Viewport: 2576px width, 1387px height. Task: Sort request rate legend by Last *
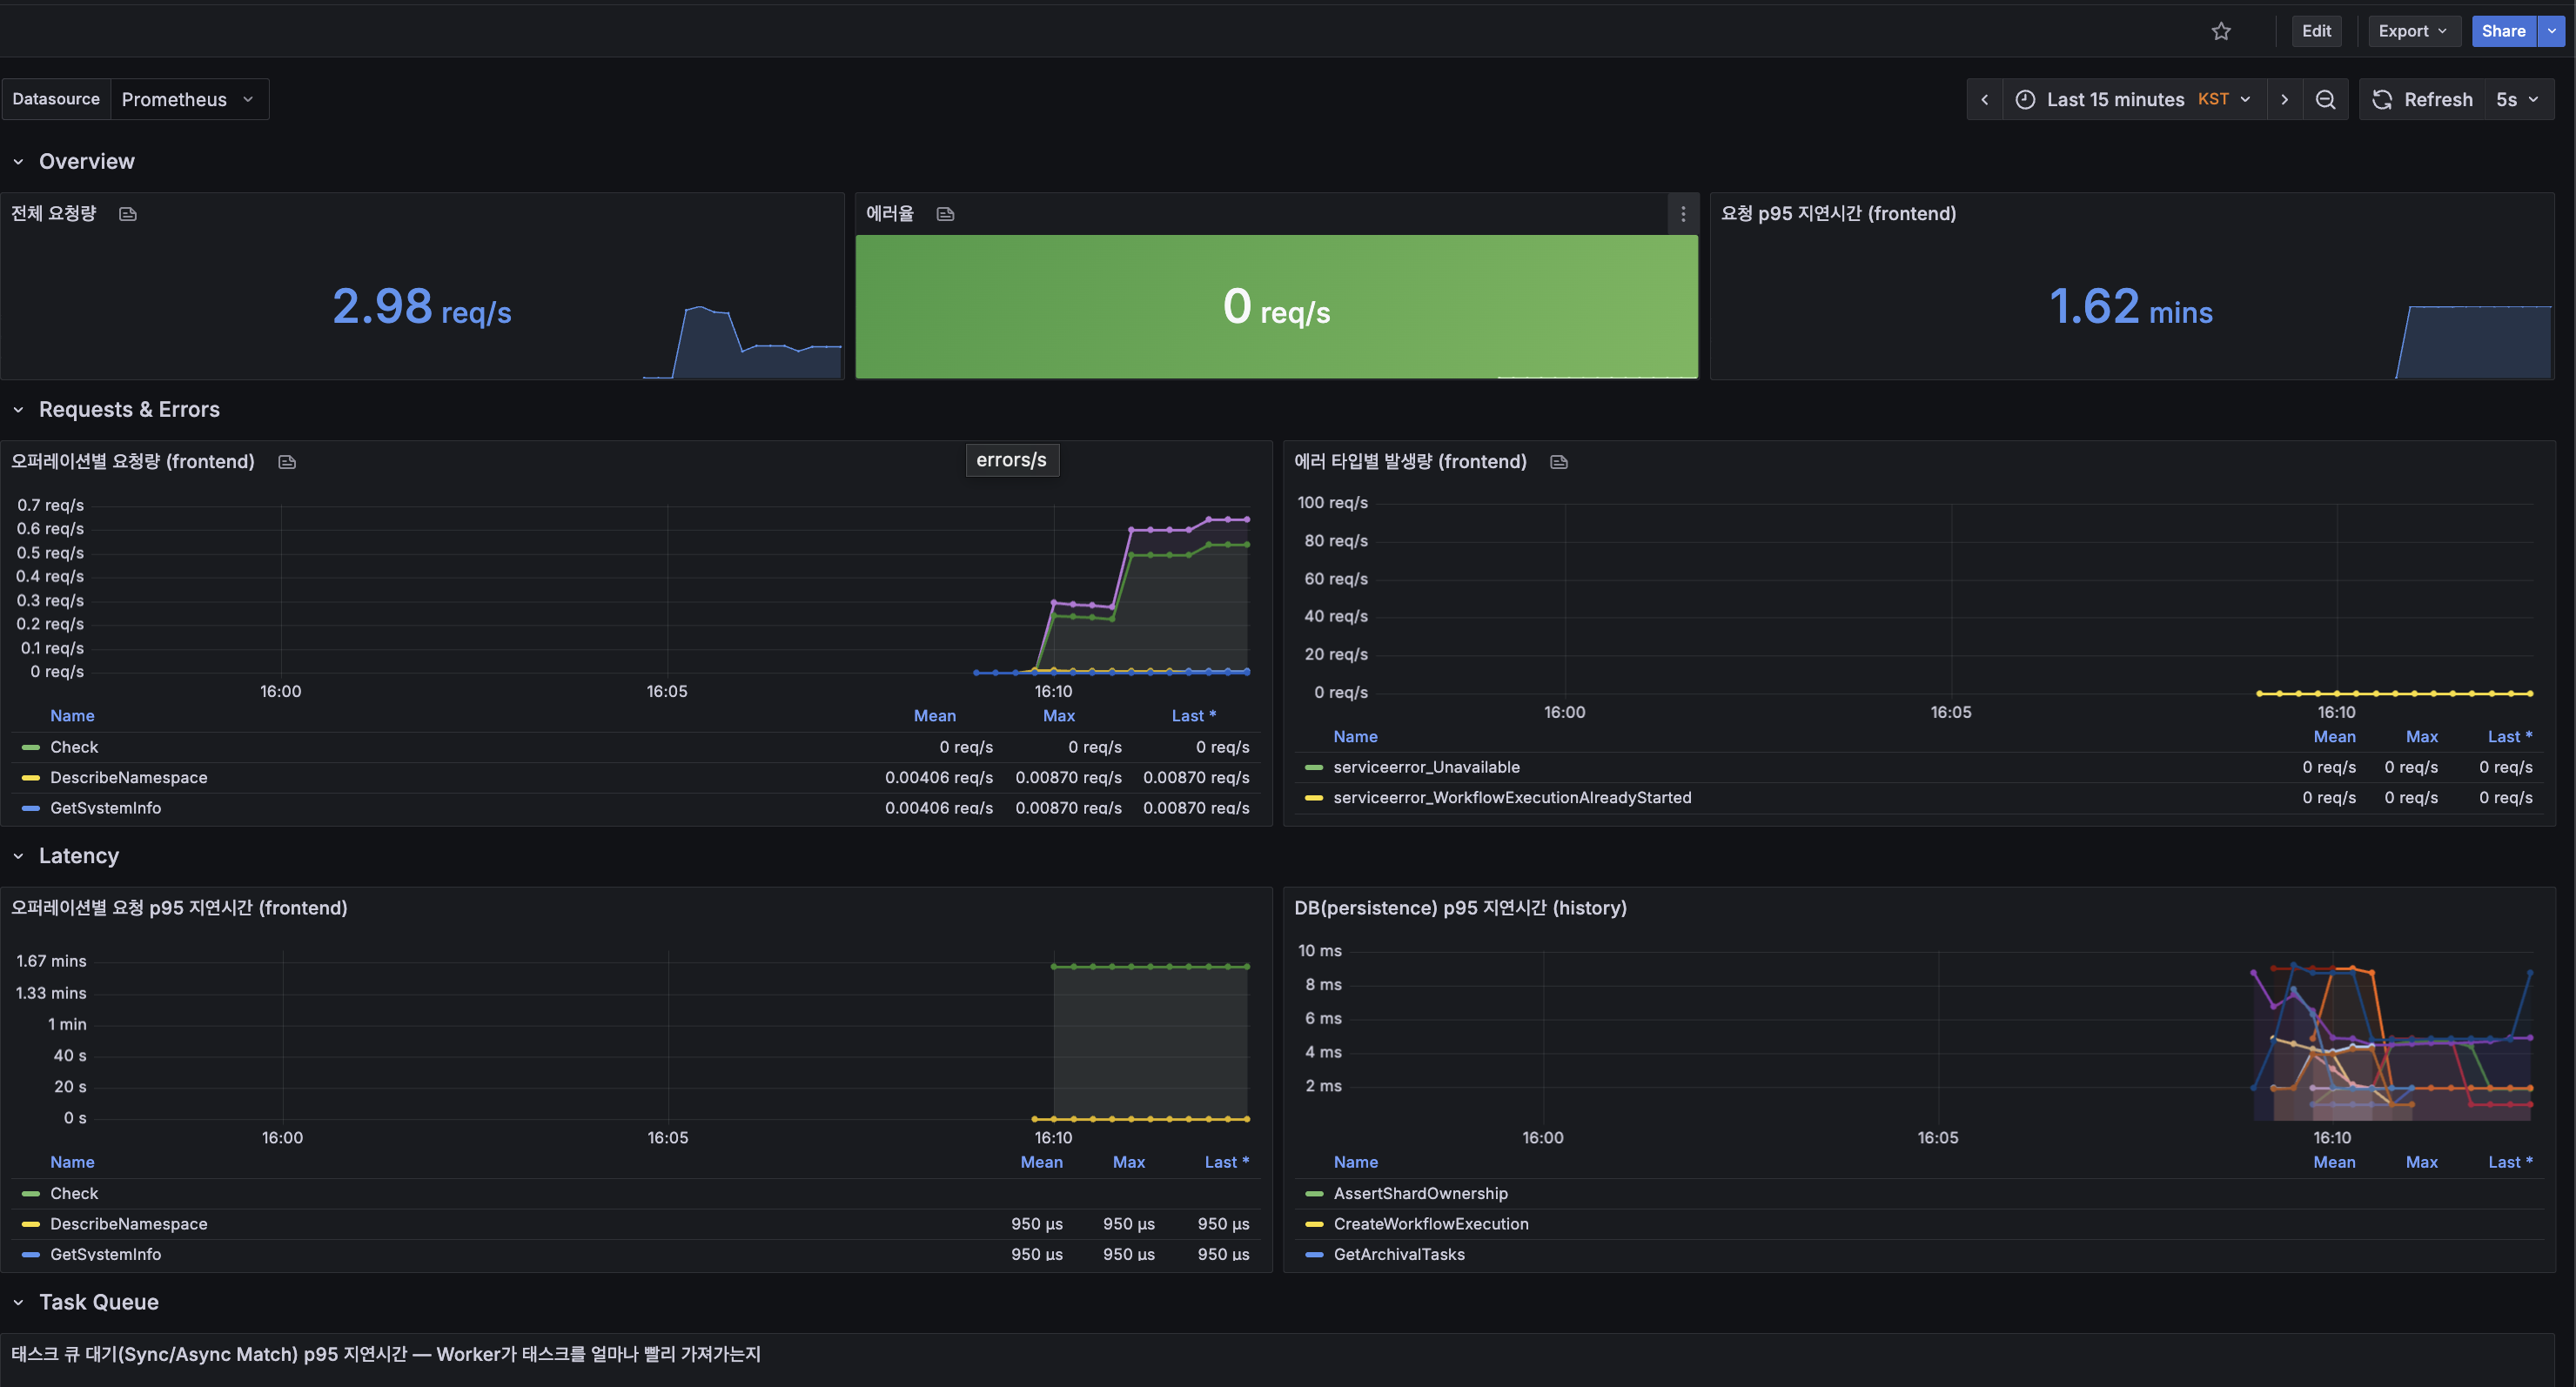[1193, 716]
